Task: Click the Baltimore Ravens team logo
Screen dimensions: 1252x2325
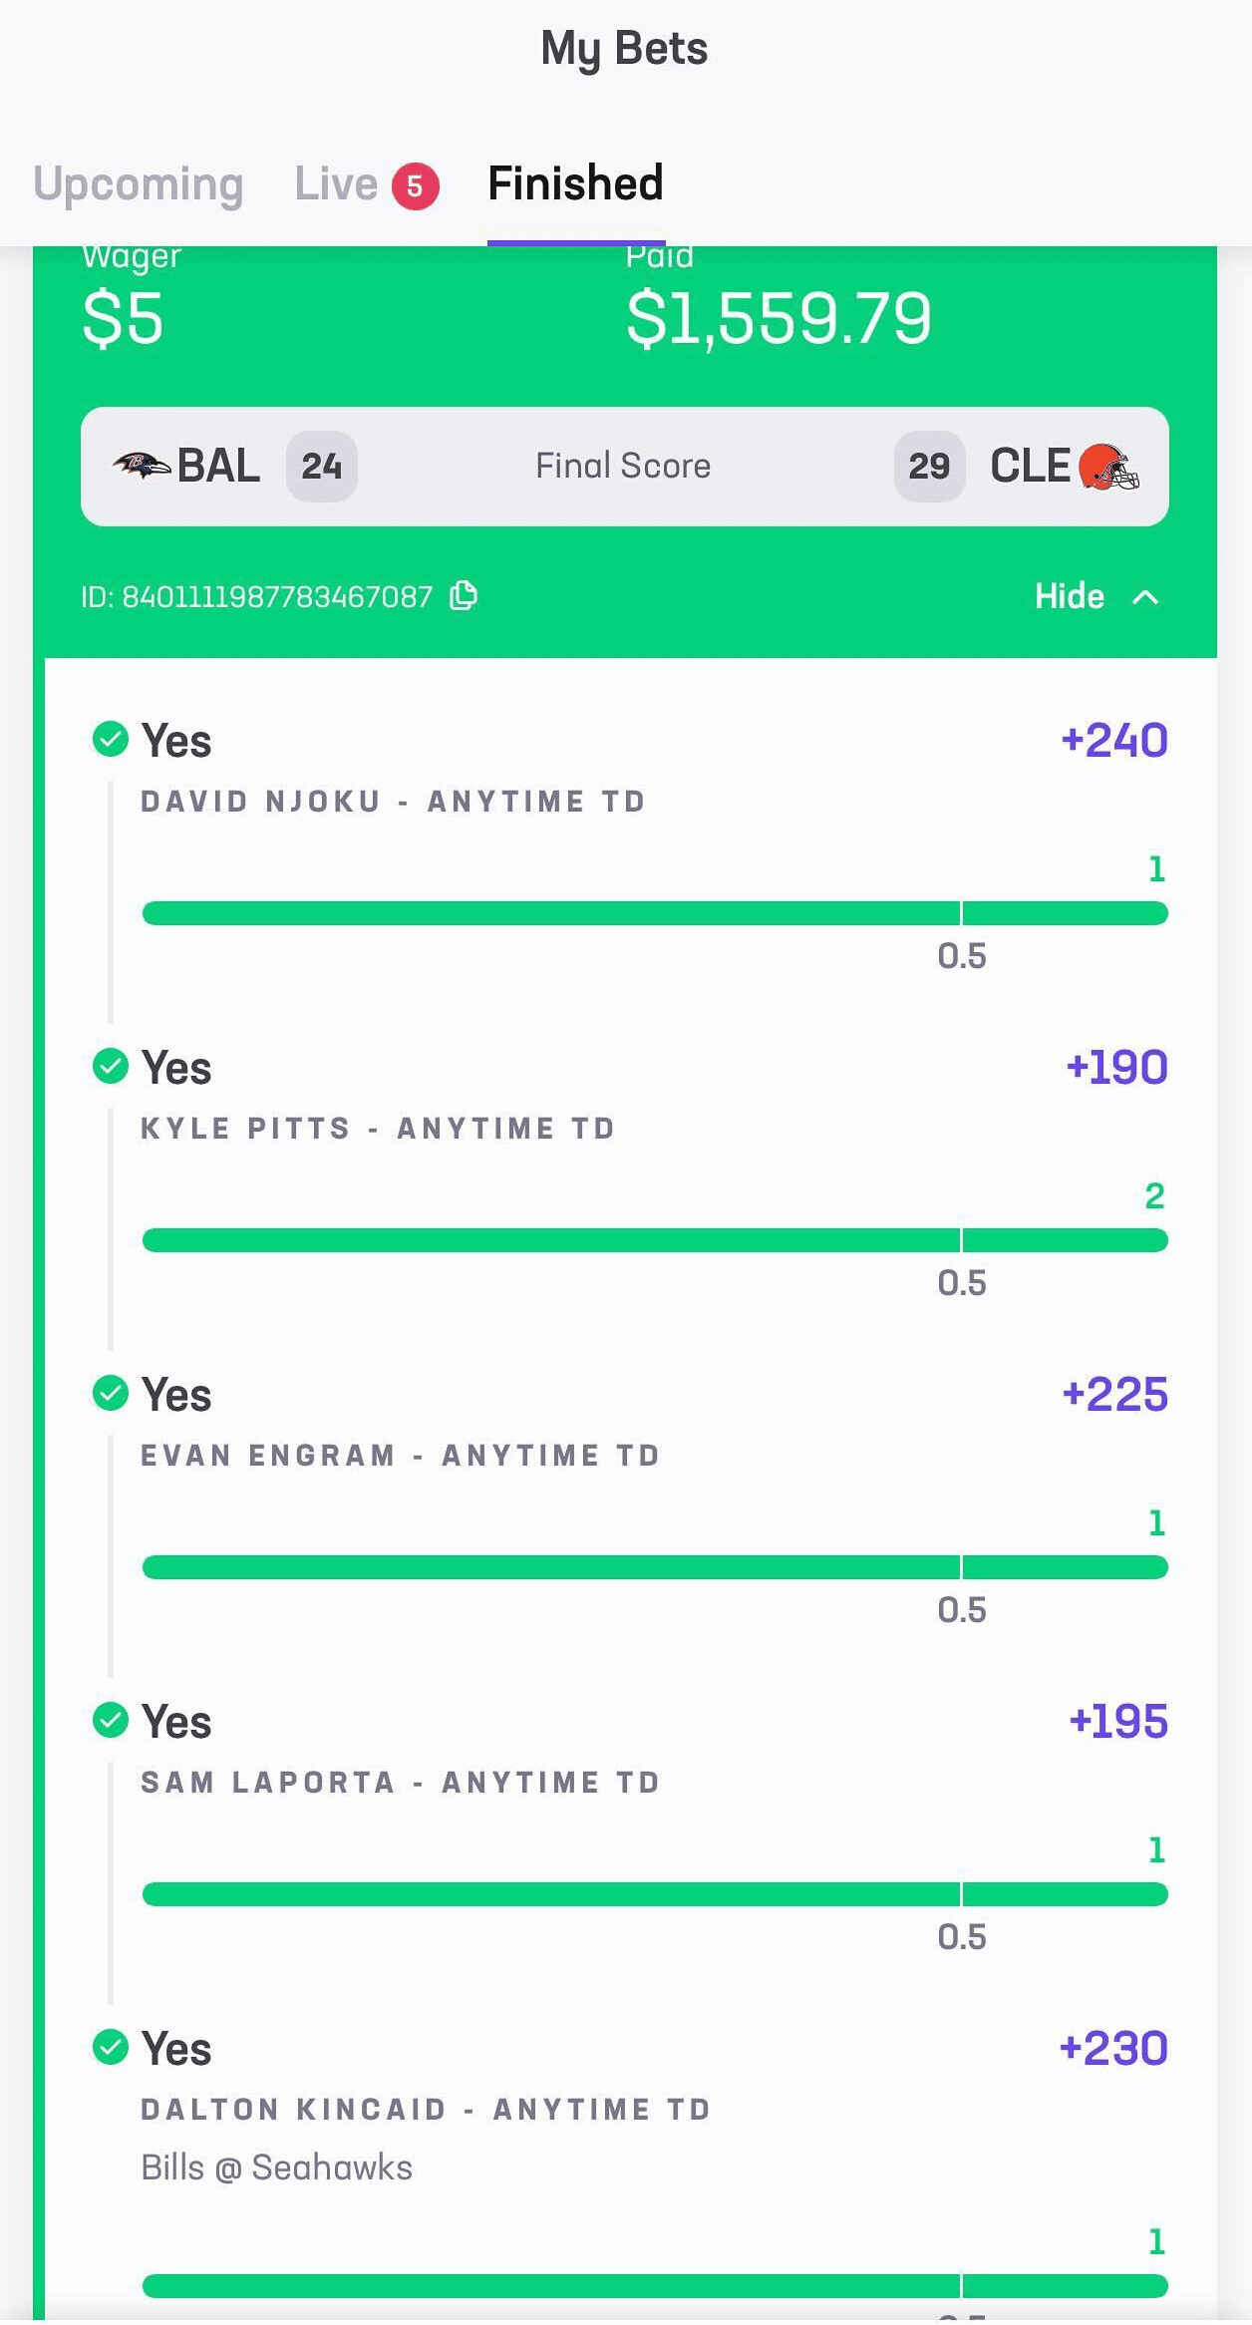Action: pos(141,466)
